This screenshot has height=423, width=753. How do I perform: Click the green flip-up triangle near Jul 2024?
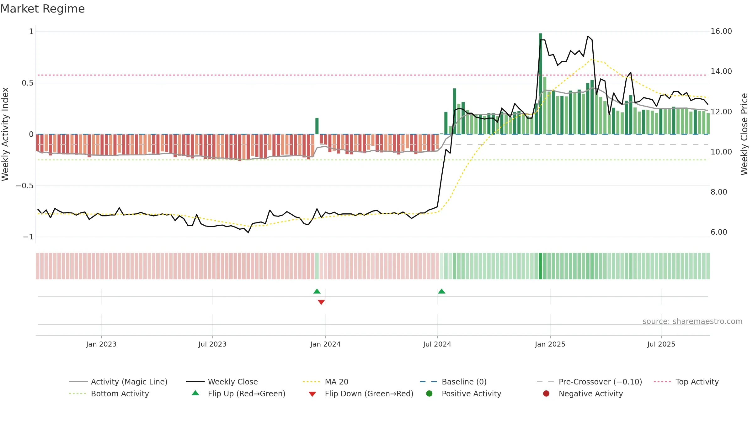[441, 291]
